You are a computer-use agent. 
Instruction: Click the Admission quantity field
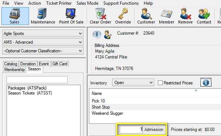pyautogui.click(x=131, y=129)
